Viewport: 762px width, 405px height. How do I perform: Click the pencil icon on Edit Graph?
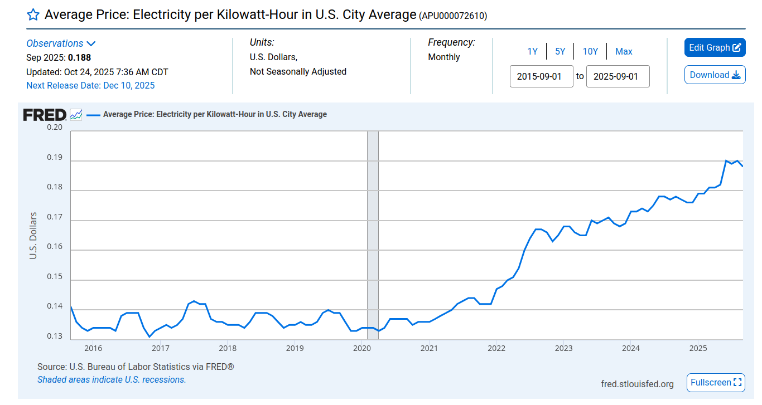click(x=736, y=48)
